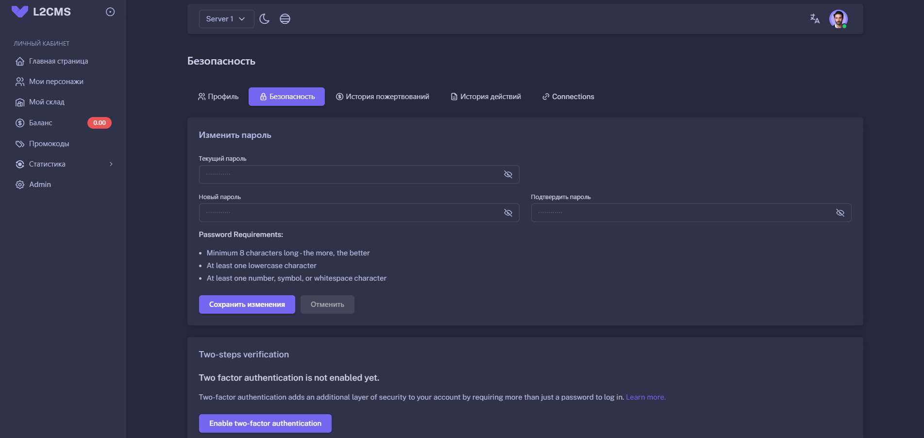Open the user avatar menu
The width and height of the screenshot is (924, 438).
point(839,19)
